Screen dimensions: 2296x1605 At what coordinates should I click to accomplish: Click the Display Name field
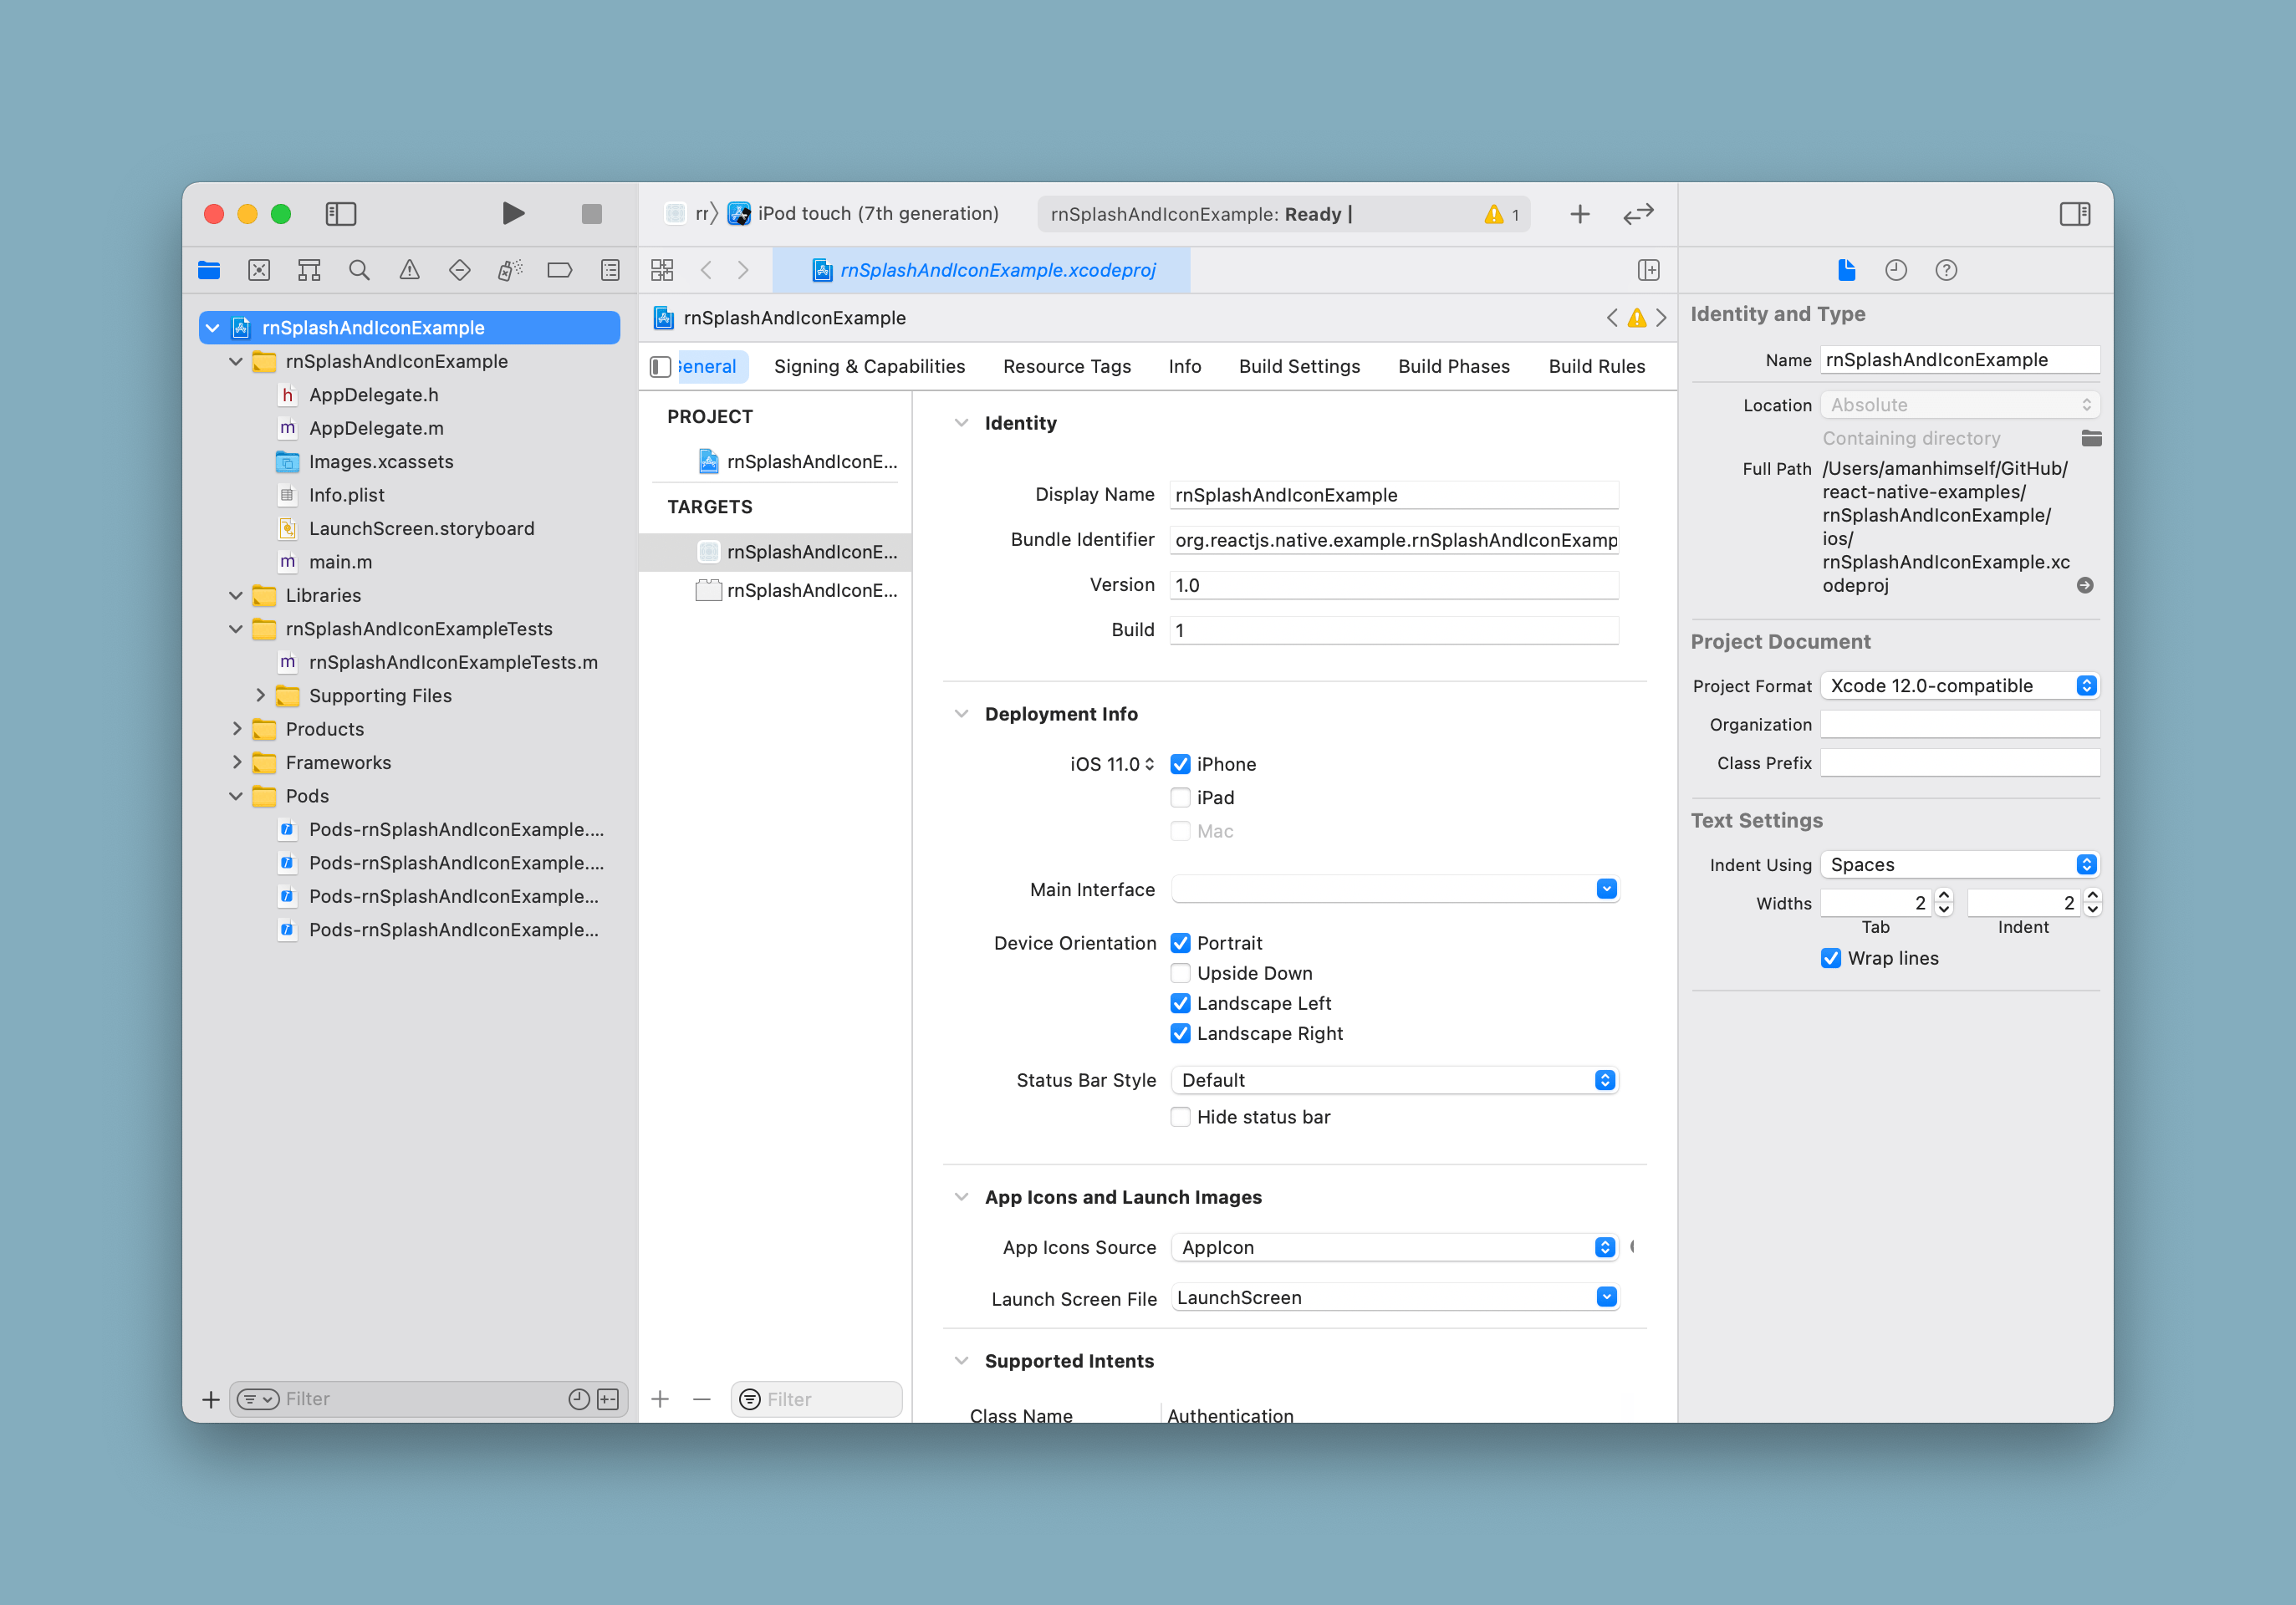(x=1394, y=495)
